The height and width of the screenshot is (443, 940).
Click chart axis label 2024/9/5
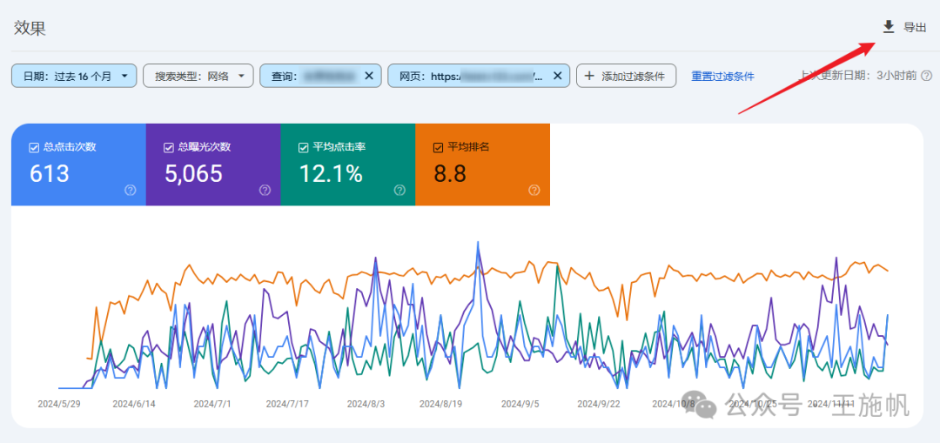[x=520, y=404]
